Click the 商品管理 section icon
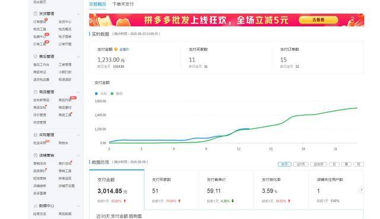Screen dimensions: 380x219 [36, 92]
